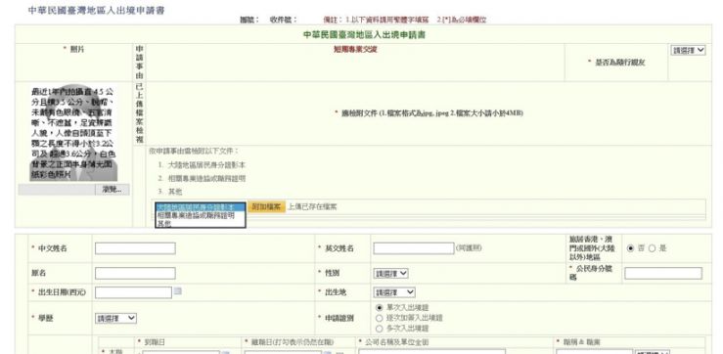Choose 多次入出境證 radio option

pyautogui.click(x=380, y=329)
